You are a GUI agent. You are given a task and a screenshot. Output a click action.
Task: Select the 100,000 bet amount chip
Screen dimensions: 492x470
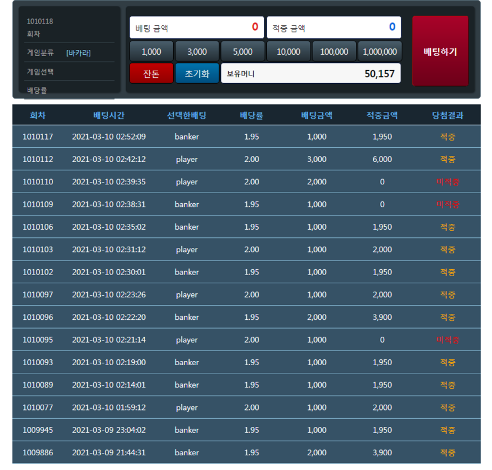click(334, 51)
